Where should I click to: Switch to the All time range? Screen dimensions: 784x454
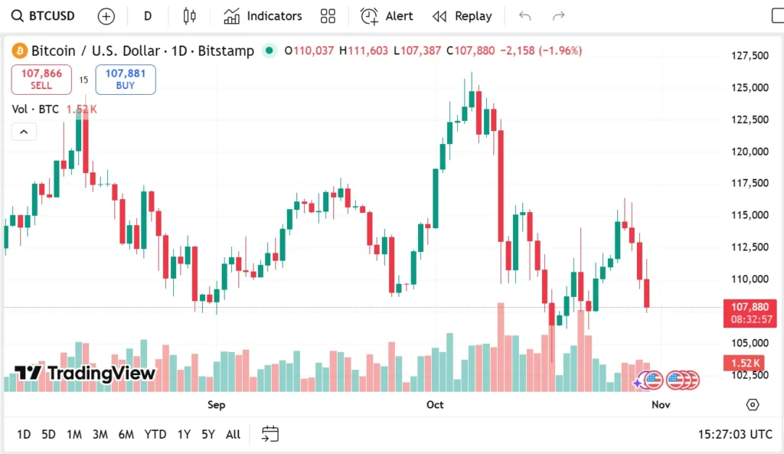click(x=234, y=434)
